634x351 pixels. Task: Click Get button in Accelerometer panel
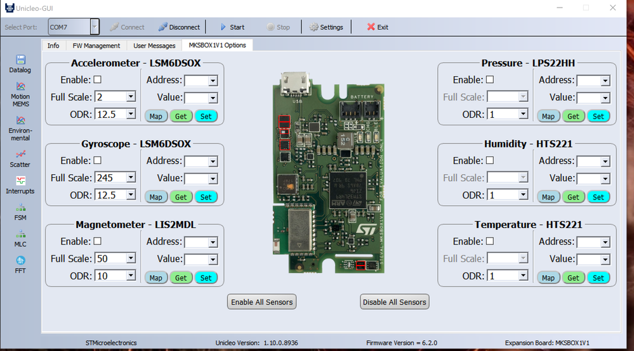(181, 116)
